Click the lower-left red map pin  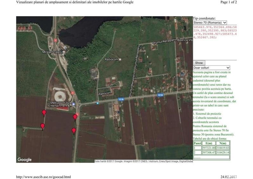pyautogui.click(x=43, y=127)
